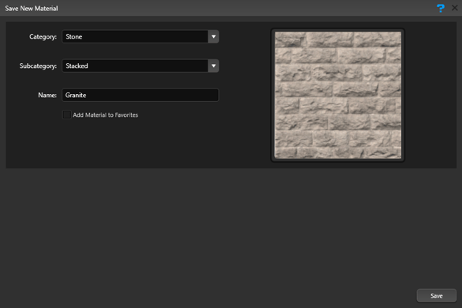Viewport: 462px width, 308px height.
Task: Click the Category field showing Stone
Action: pos(141,36)
